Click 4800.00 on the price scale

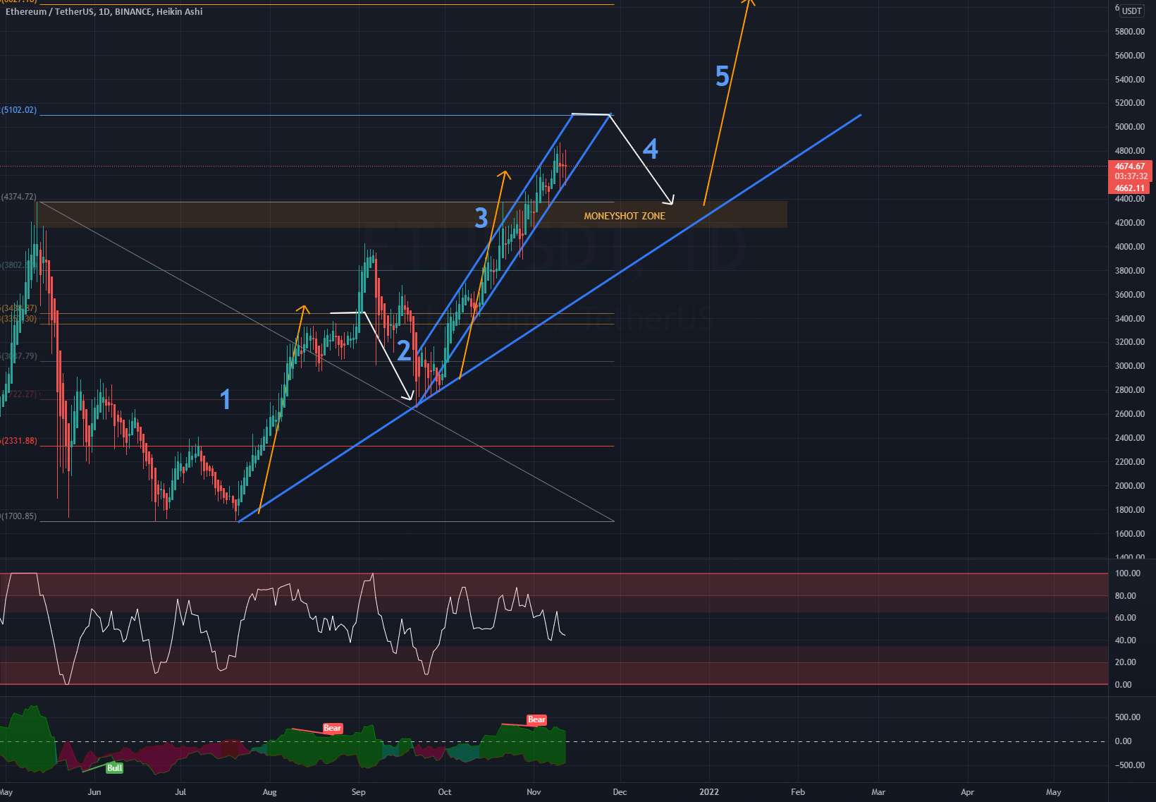click(x=1129, y=151)
